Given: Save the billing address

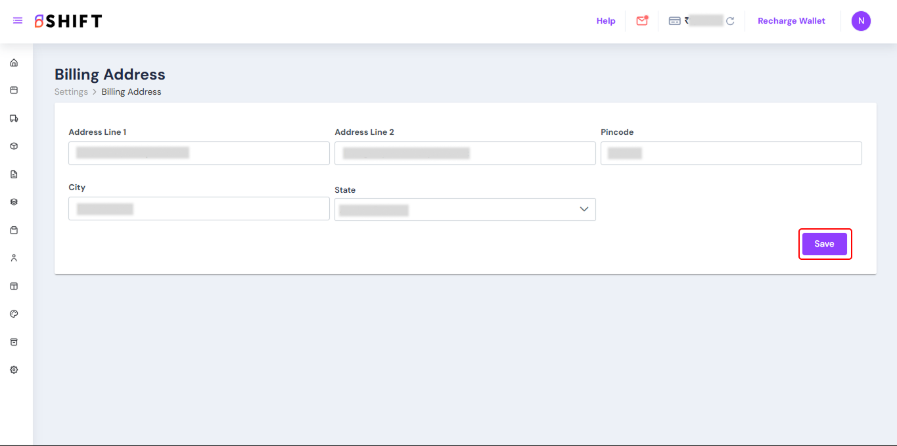Looking at the screenshot, I should click(x=824, y=244).
